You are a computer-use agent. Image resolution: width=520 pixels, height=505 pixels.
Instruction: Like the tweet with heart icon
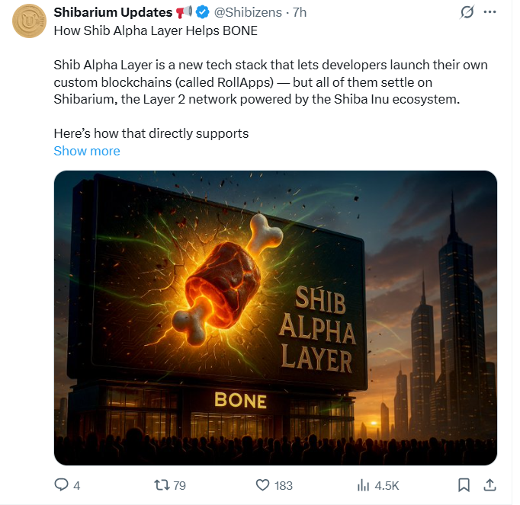tap(262, 485)
